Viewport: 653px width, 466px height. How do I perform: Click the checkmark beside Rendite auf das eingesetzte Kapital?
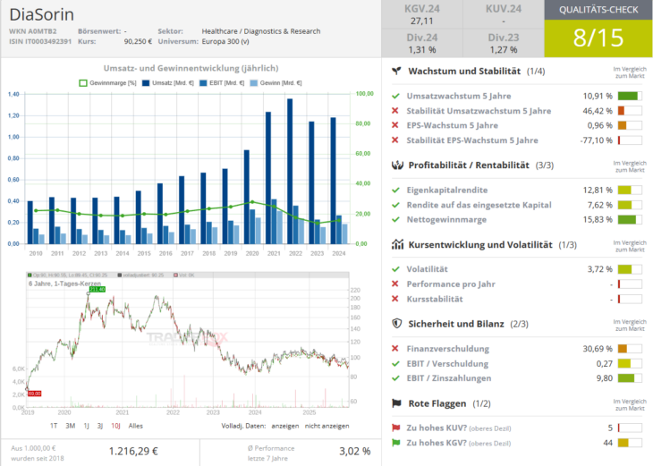(395, 205)
